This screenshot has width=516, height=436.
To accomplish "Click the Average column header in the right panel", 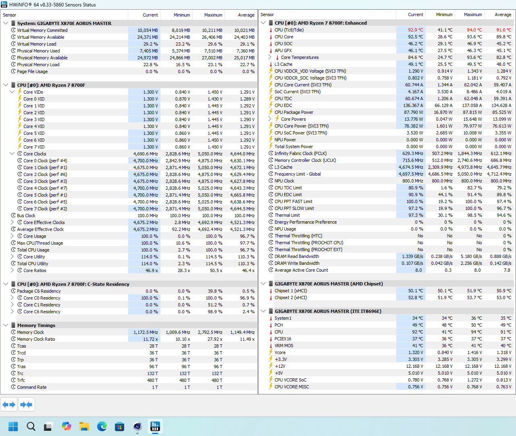I will (499, 15).
